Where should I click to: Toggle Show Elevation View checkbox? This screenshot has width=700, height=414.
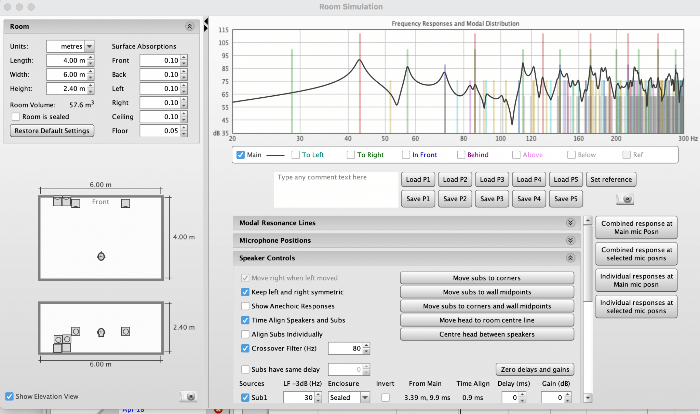pyautogui.click(x=10, y=396)
